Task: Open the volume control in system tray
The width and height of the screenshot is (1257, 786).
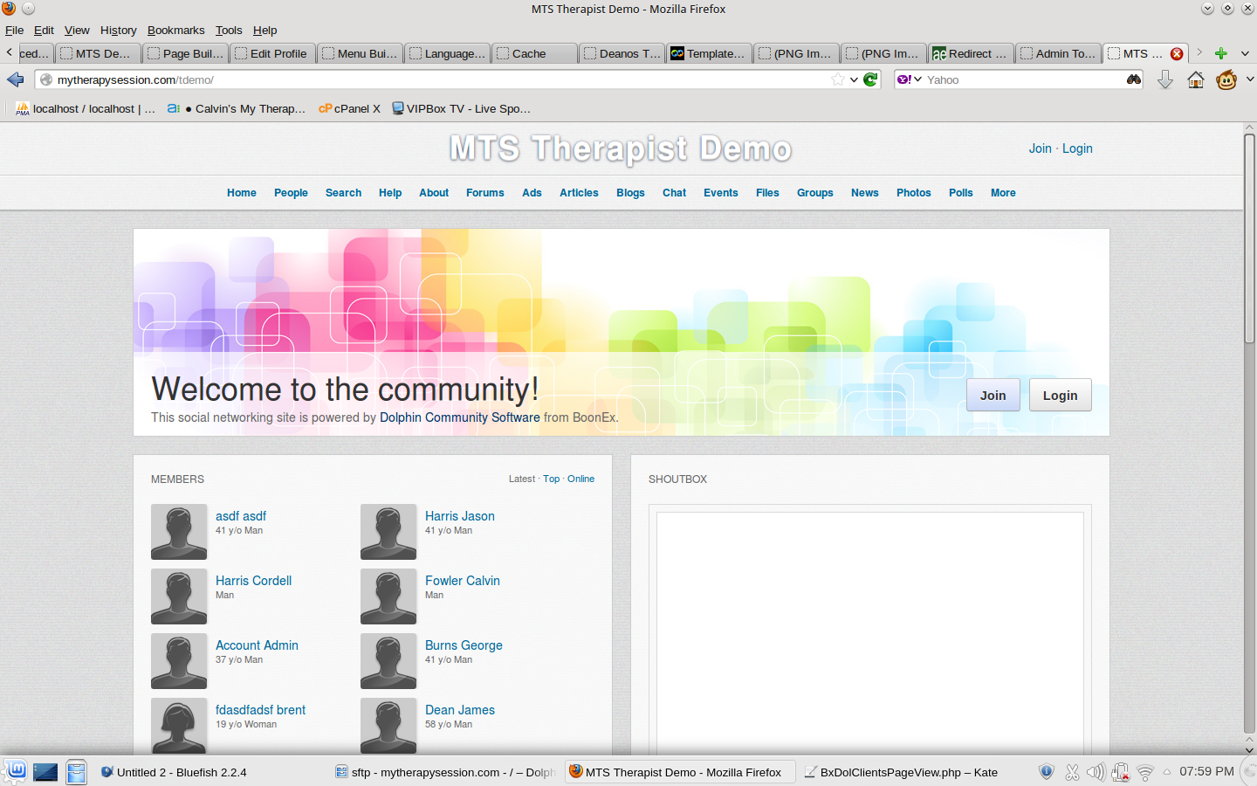Action: pyautogui.click(x=1096, y=772)
